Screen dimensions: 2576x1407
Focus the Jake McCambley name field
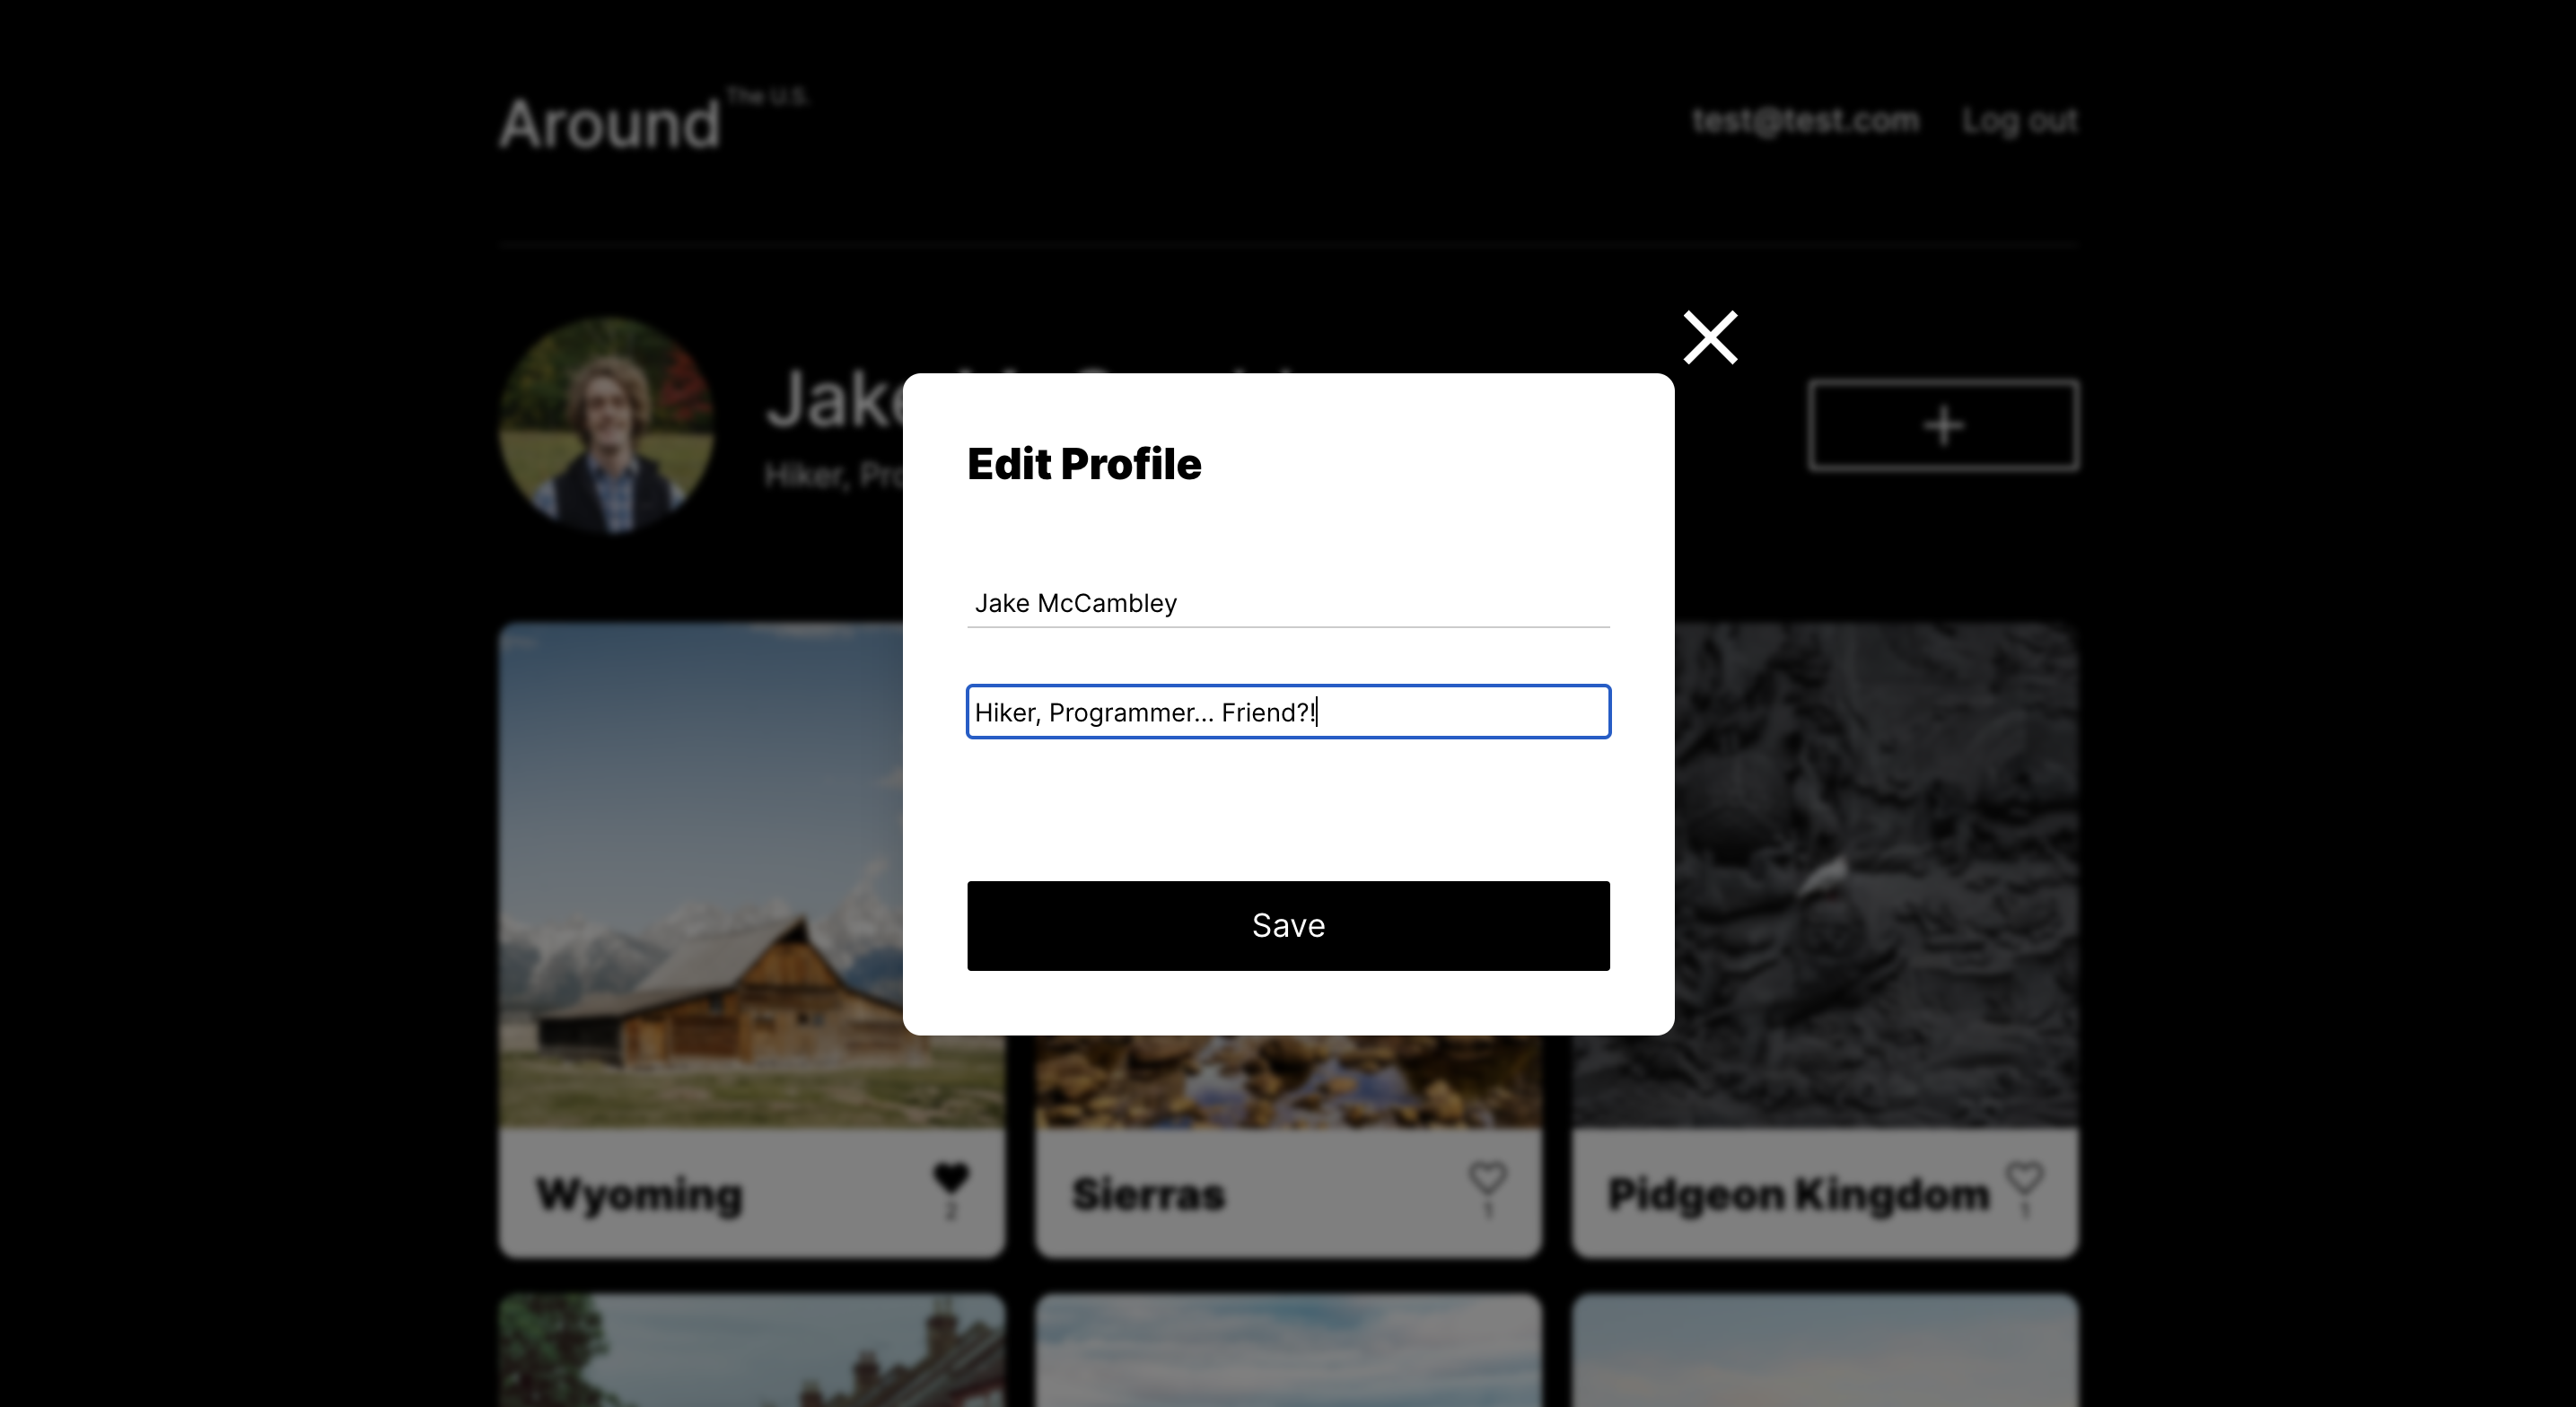(1288, 603)
